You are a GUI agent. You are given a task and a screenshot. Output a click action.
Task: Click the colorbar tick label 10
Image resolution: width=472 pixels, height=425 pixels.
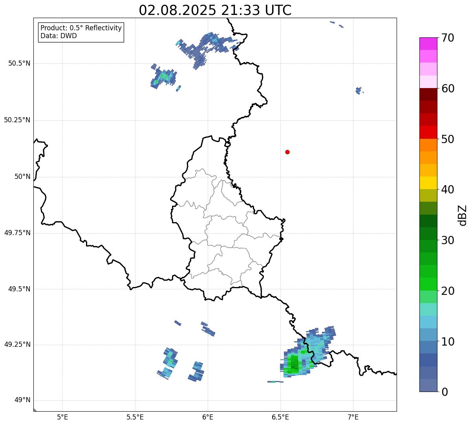448,342
